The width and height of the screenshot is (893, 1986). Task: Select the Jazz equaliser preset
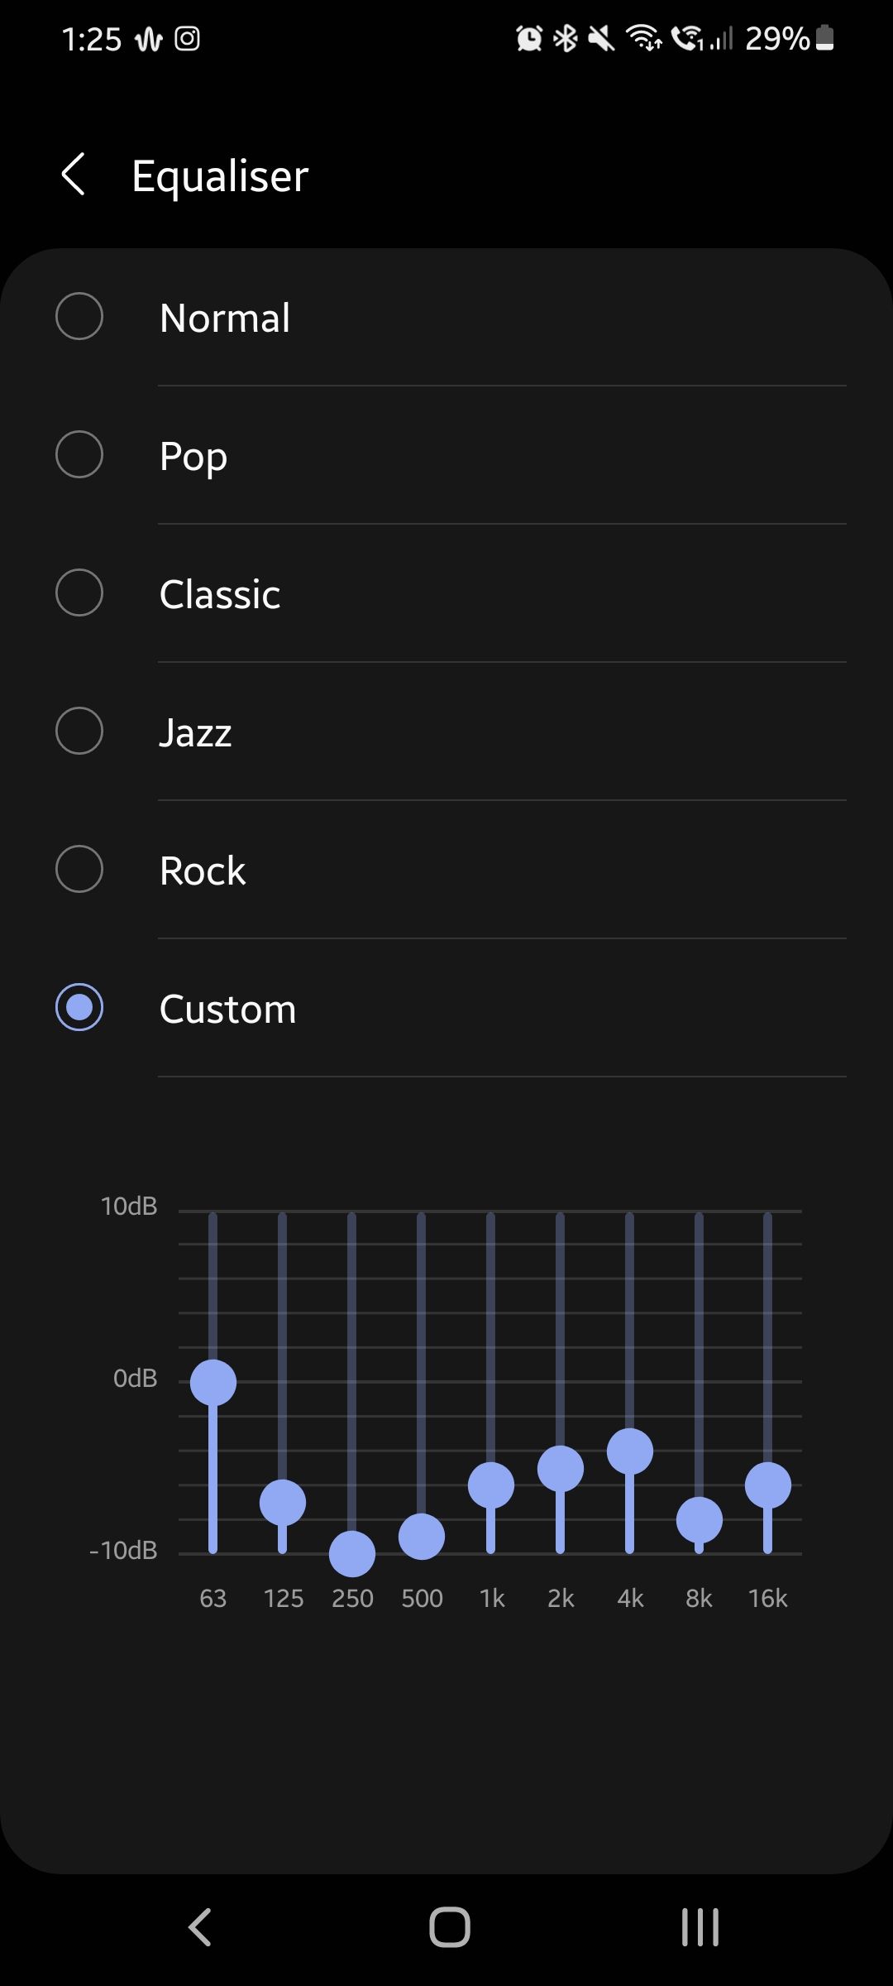click(79, 731)
